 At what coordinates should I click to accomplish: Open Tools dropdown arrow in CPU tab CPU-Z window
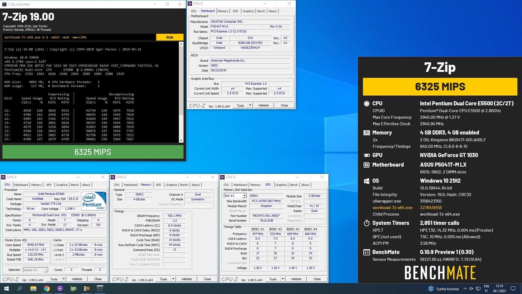tap(64, 279)
